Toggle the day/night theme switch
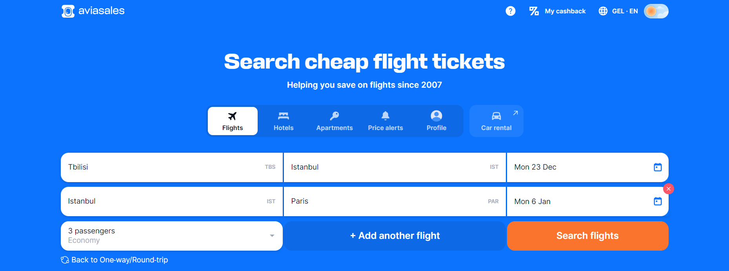The height and width of the screenshot is (271, 729). pyautogui.click(x=656, y=11)
